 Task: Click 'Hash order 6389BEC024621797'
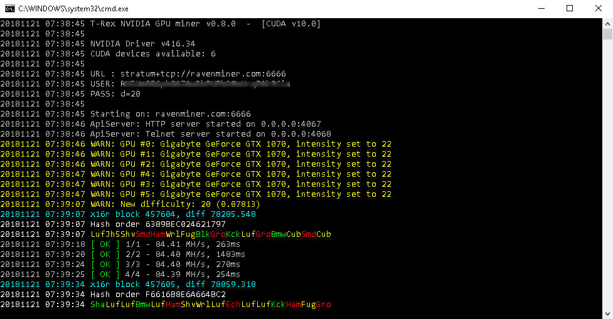point(158,224)
